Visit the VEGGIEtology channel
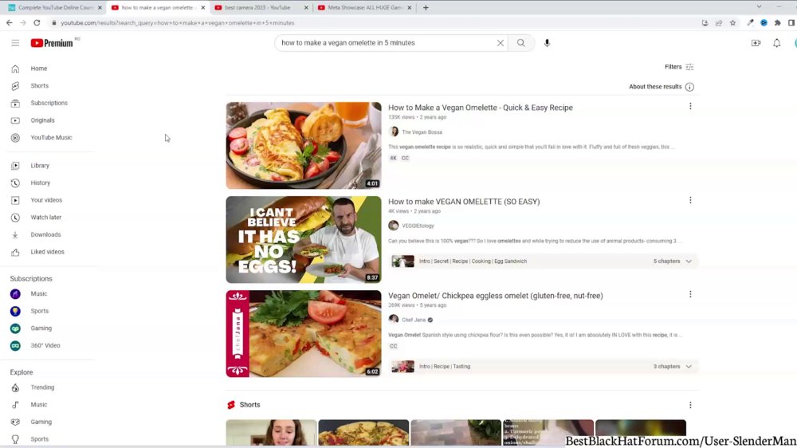 [x=418, y=226]
